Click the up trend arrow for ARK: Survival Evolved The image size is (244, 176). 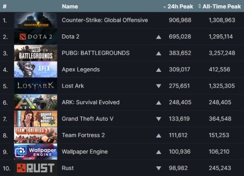159,103
